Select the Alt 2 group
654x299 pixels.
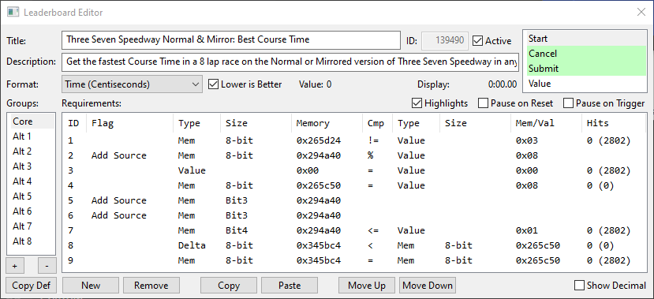[x=32, y=151]
